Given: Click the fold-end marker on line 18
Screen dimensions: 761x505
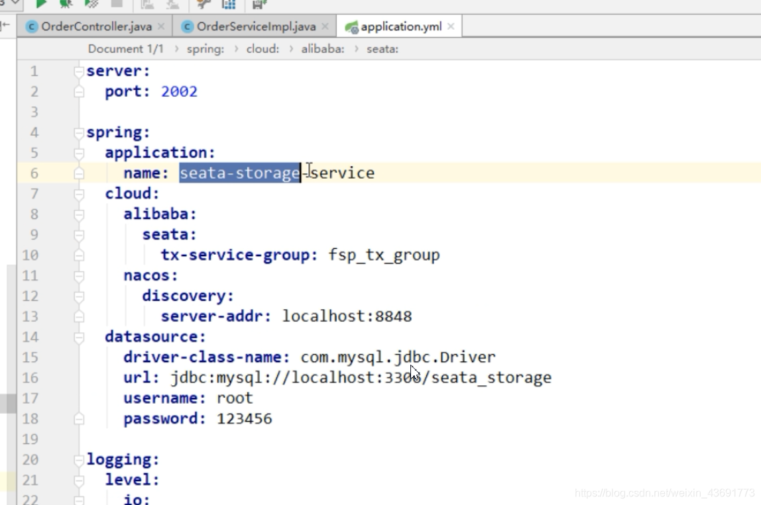Looking at the screenshot, I should [x=79, y=419].
